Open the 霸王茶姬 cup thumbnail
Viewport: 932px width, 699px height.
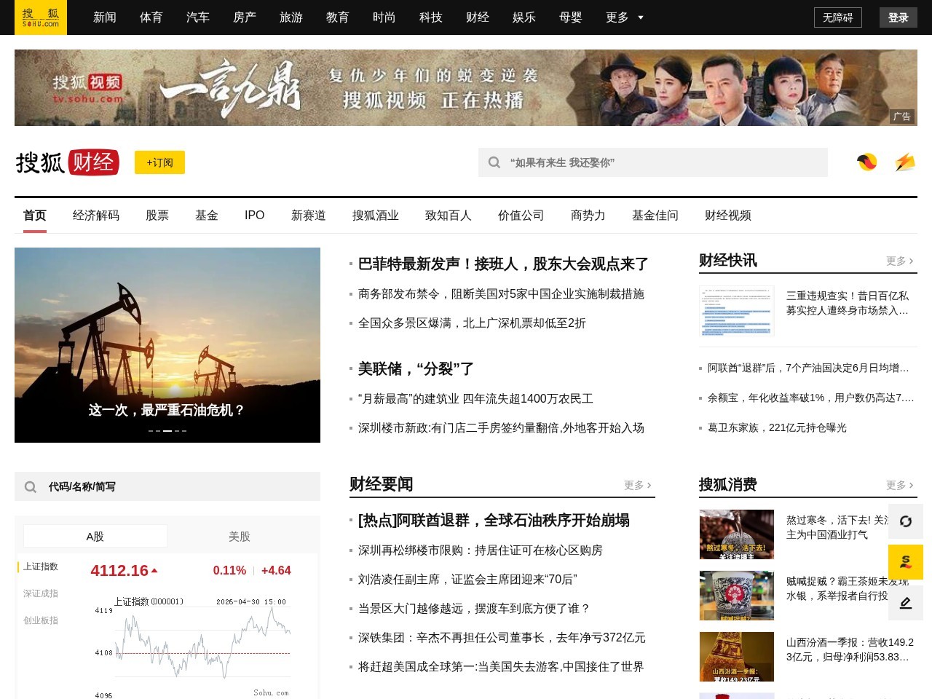[x=736, y=596]
